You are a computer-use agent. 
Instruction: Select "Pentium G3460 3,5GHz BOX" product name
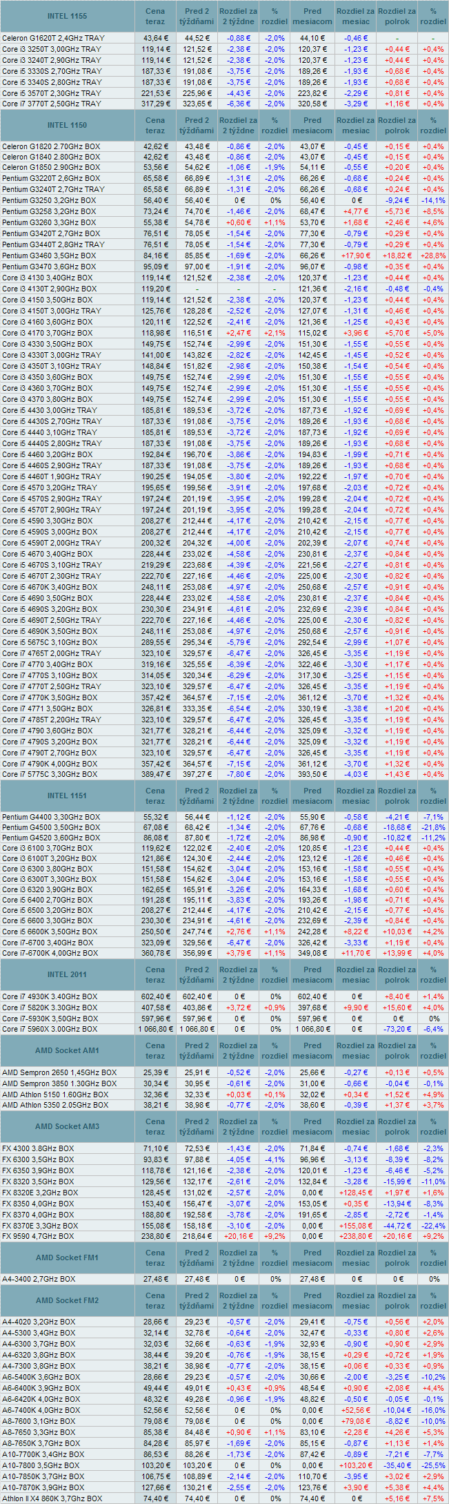coord(49,256)
